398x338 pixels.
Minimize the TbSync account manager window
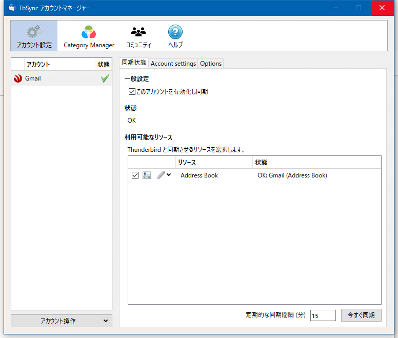pyautogui.click(x=335, y=8)
